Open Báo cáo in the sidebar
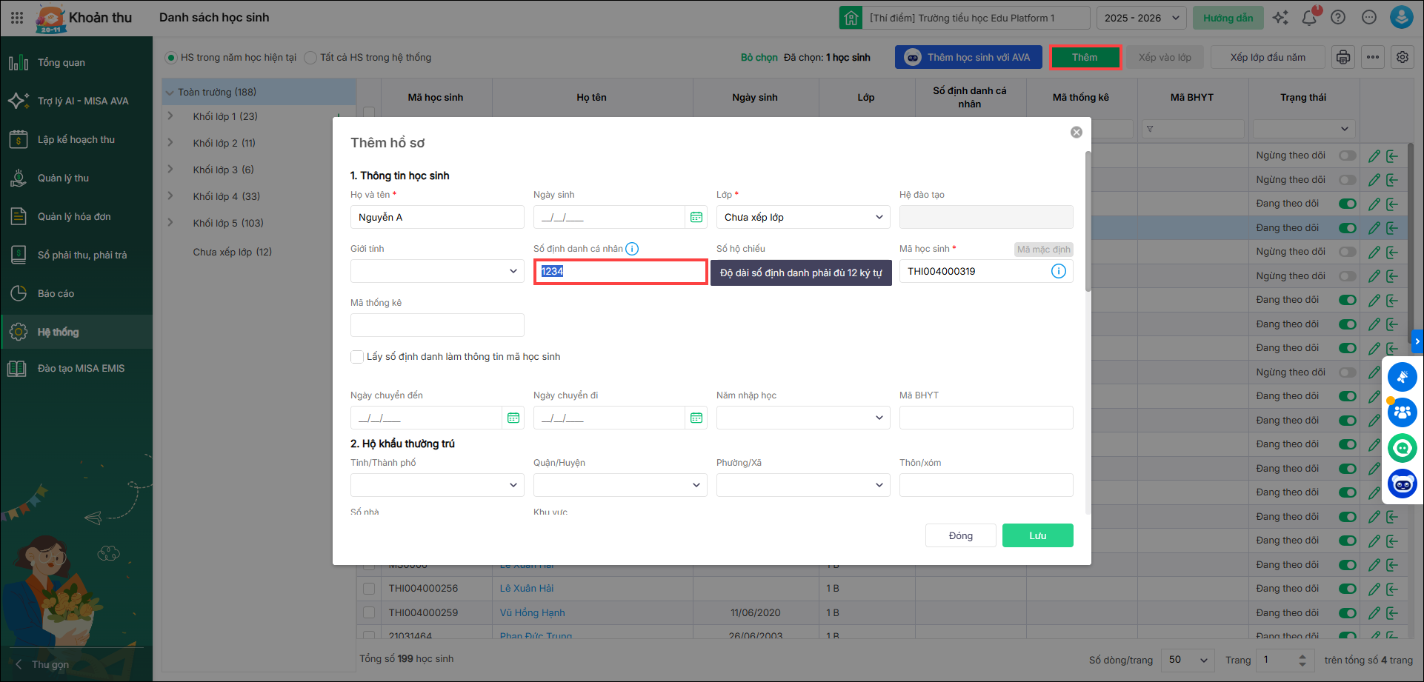 [56, 293]
